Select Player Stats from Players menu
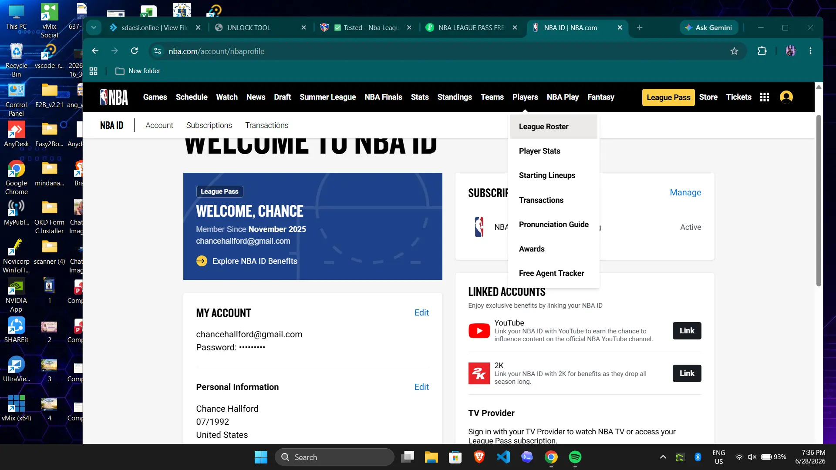 pos(554,151)
